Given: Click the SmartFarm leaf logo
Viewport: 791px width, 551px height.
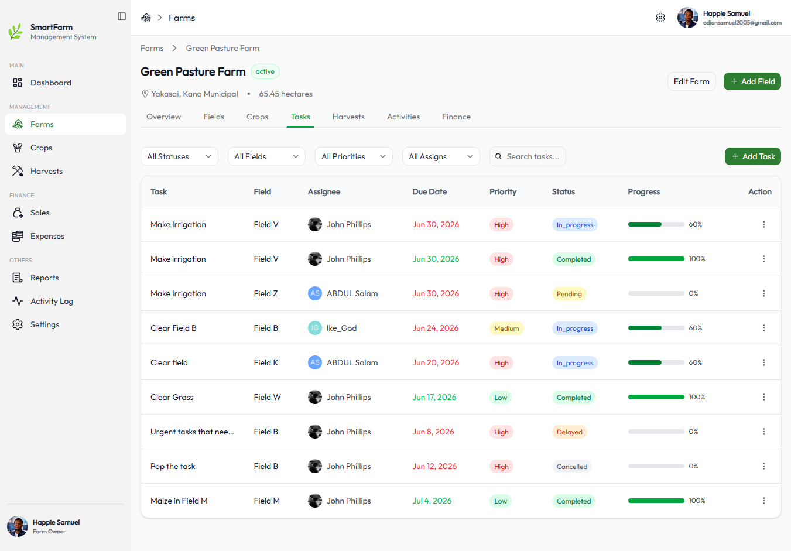Looking at the screenshot, I should click(x=16, y=32).
